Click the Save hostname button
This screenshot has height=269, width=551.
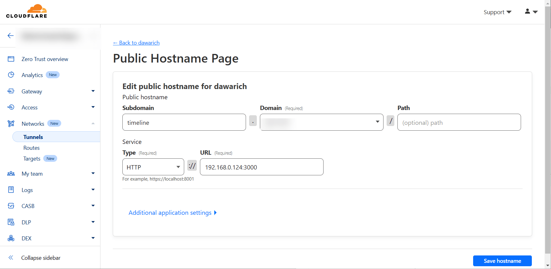[x=502, y=261]
